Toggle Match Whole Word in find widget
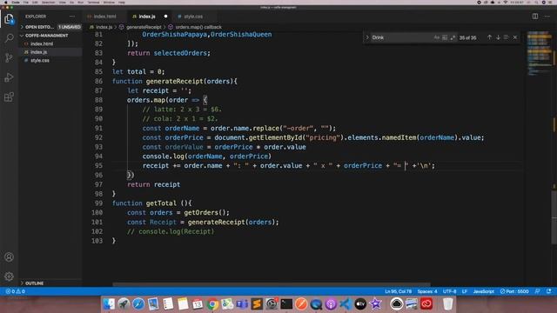 click(445, 37)
